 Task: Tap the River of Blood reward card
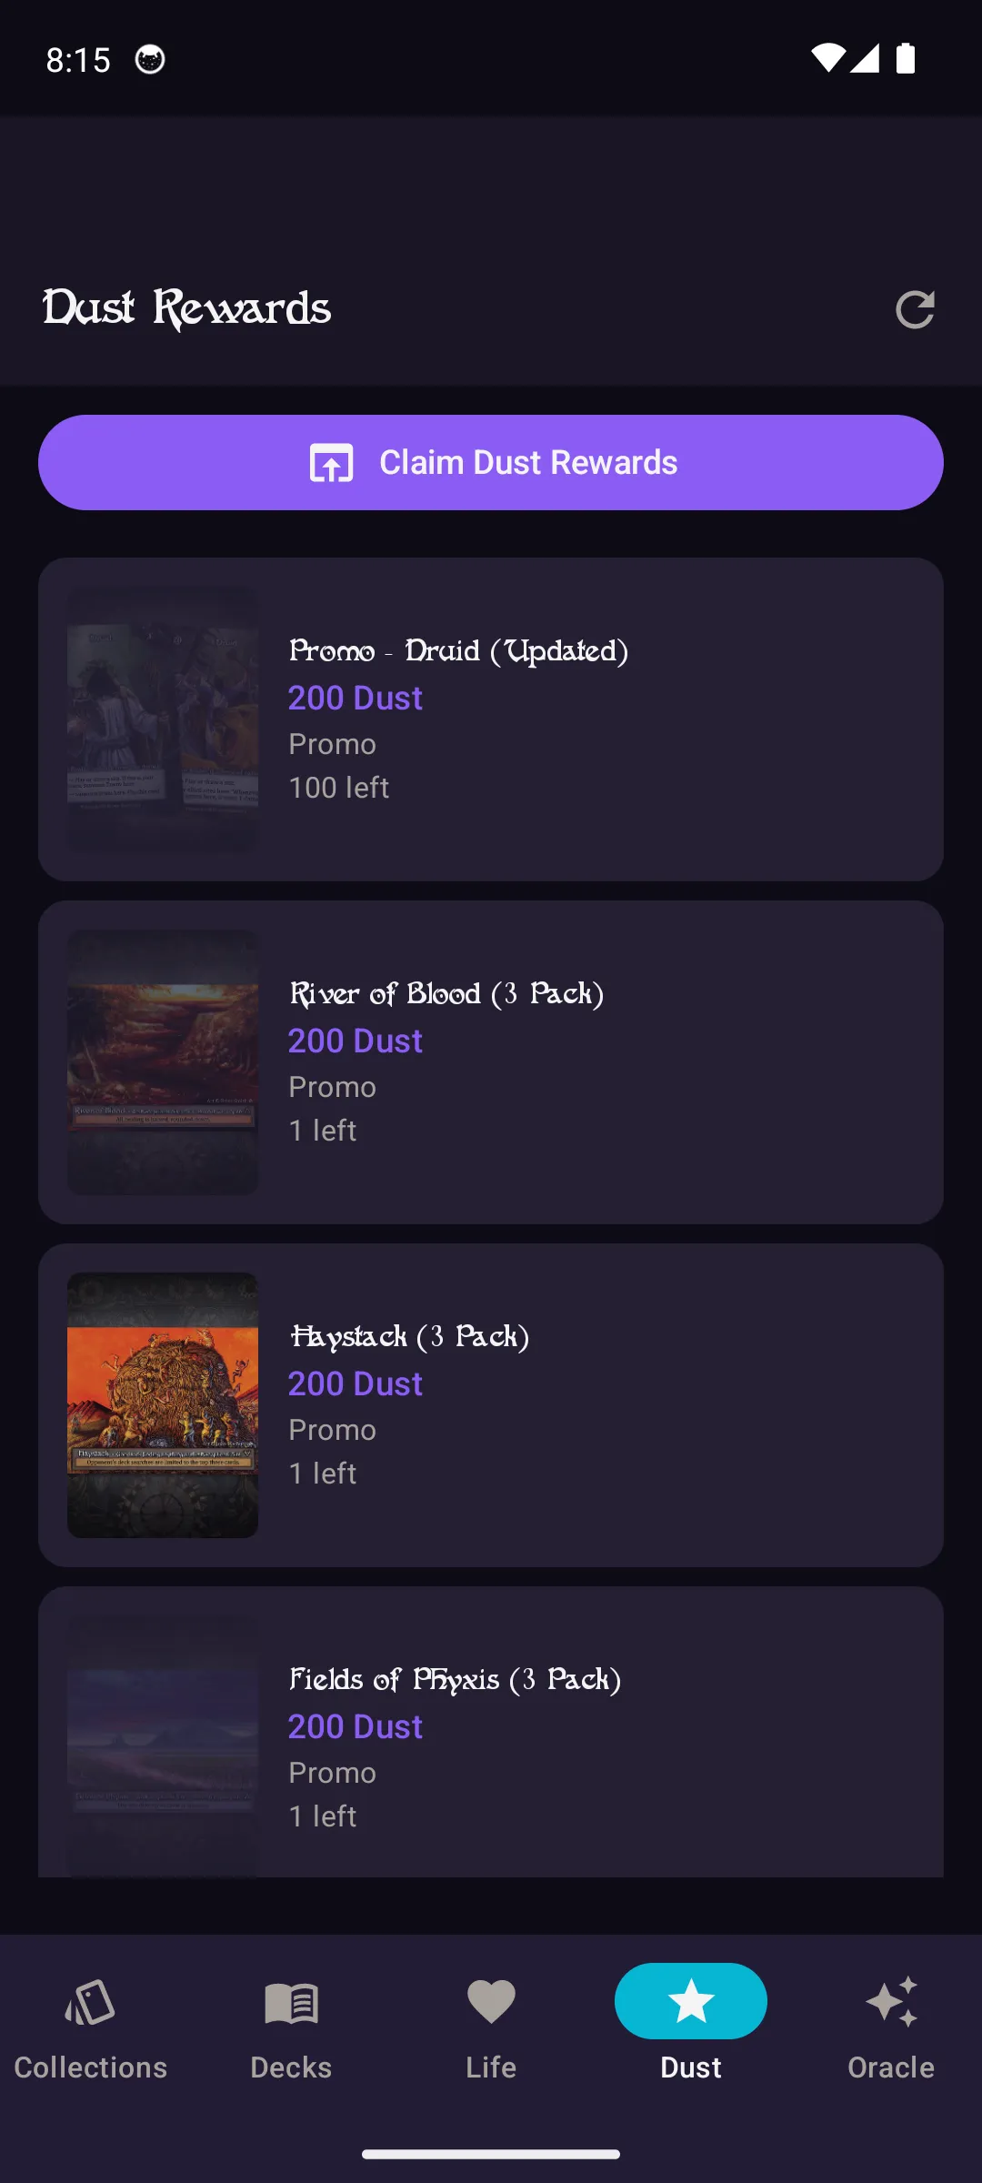click(x=491, y=1061)
